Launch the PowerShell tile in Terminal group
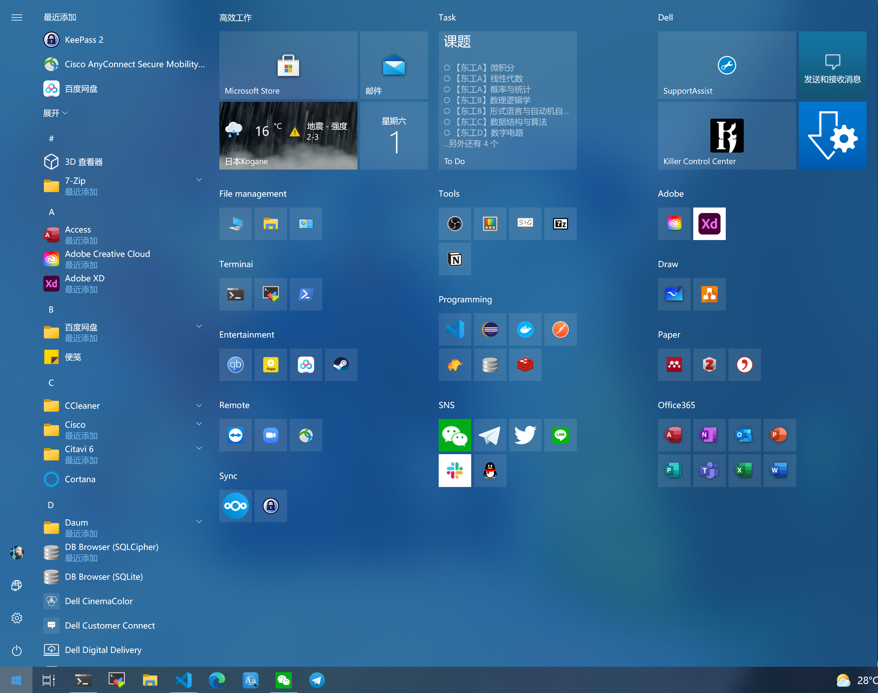 (306, 294)
